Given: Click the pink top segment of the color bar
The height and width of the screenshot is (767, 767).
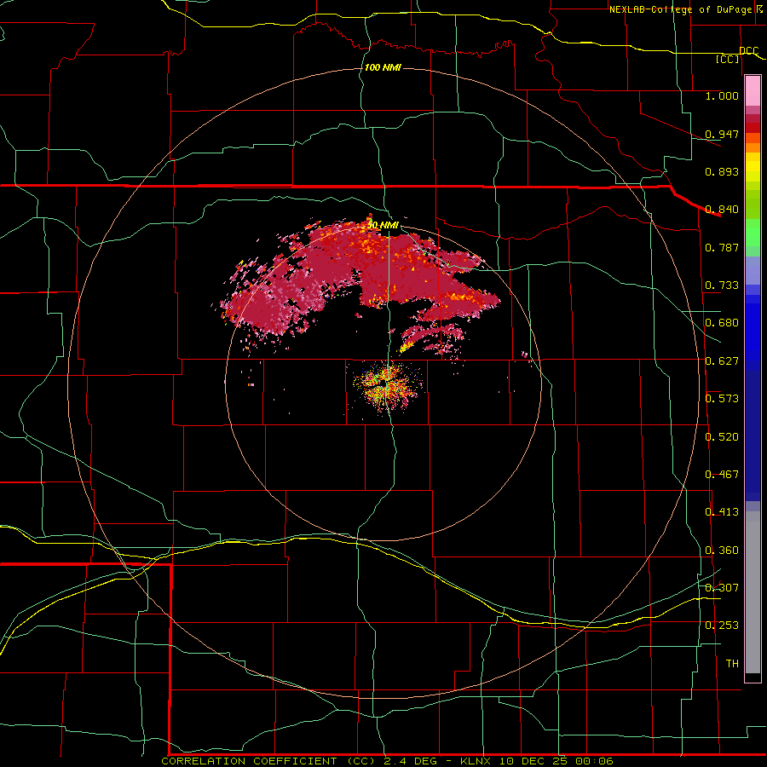Looking at the screenshot, I should click(753, 91).
